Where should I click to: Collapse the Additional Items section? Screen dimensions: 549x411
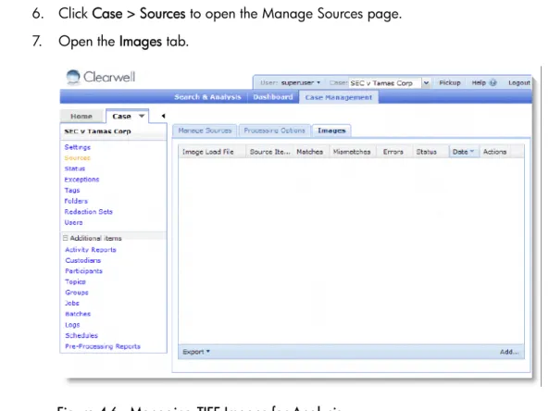pos(65,238)
